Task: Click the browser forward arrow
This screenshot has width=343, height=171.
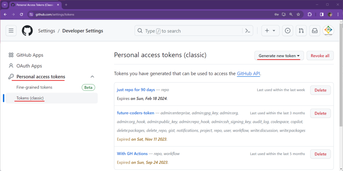Action: click(x=13, y=14)
